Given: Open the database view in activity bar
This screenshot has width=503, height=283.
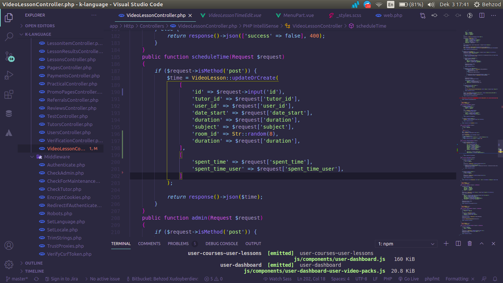Looking at the screenshot, I should coord(9,114).
